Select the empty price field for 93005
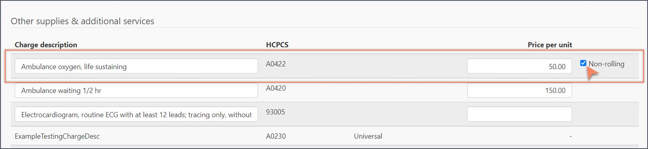 pyautogui.click(x=520, y=114)
